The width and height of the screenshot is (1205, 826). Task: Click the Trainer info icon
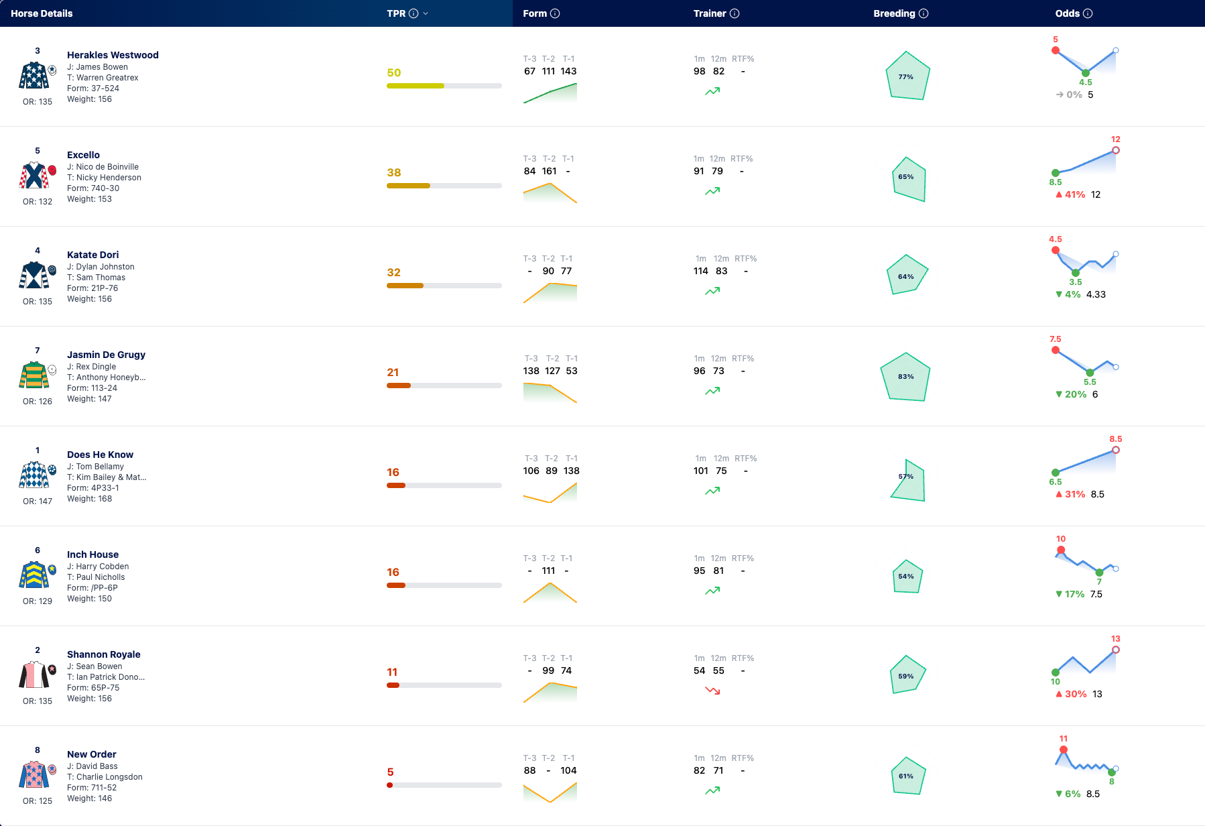pos(735,13)
